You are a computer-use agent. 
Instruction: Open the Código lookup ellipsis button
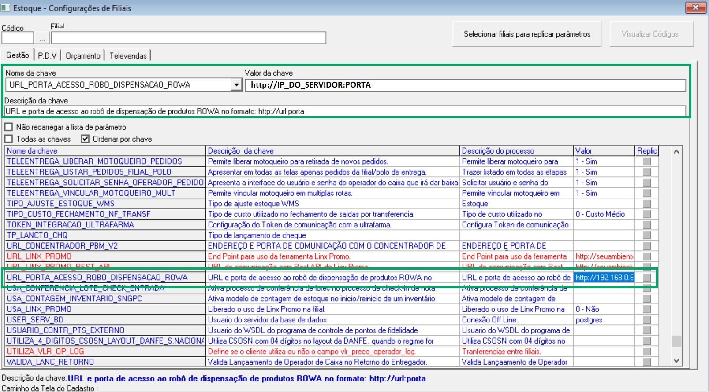[42, 38]
